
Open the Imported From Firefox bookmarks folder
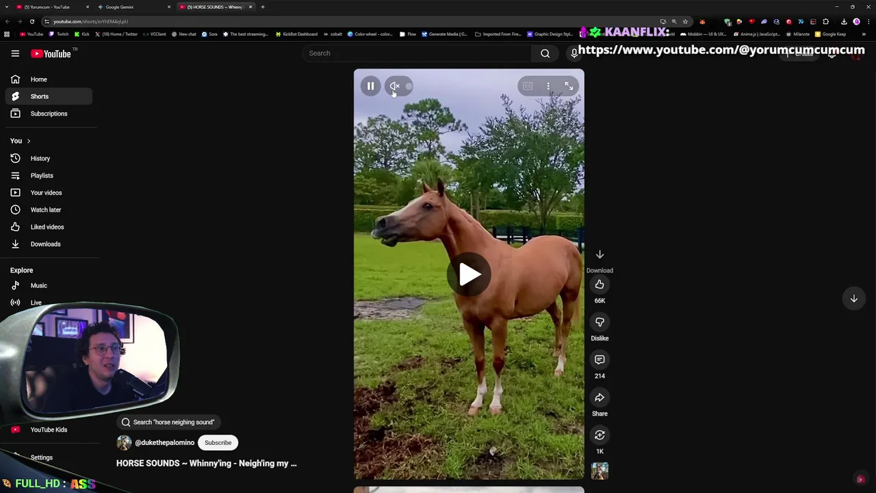498,34
